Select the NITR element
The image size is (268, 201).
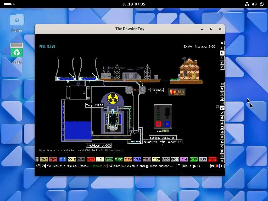(194, 159)
